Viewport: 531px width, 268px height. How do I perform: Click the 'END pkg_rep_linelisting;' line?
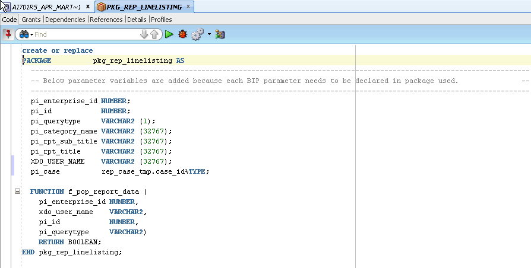(72, 252)
